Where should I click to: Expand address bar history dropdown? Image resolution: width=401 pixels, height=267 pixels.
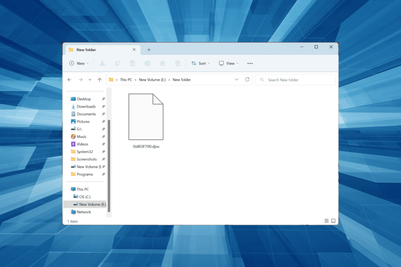click(237, 80)
